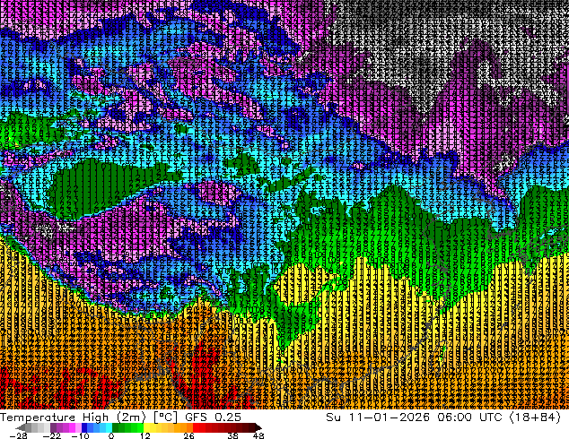Click the dark blue legend swatch above -10
Screen dimensions: 569x439
pyautogui.click(x=84, y=427)
